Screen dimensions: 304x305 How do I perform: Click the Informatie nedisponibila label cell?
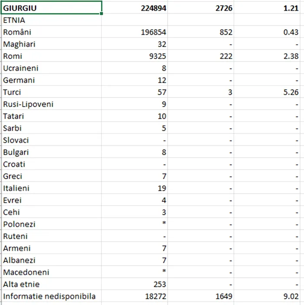coord(51,297)
